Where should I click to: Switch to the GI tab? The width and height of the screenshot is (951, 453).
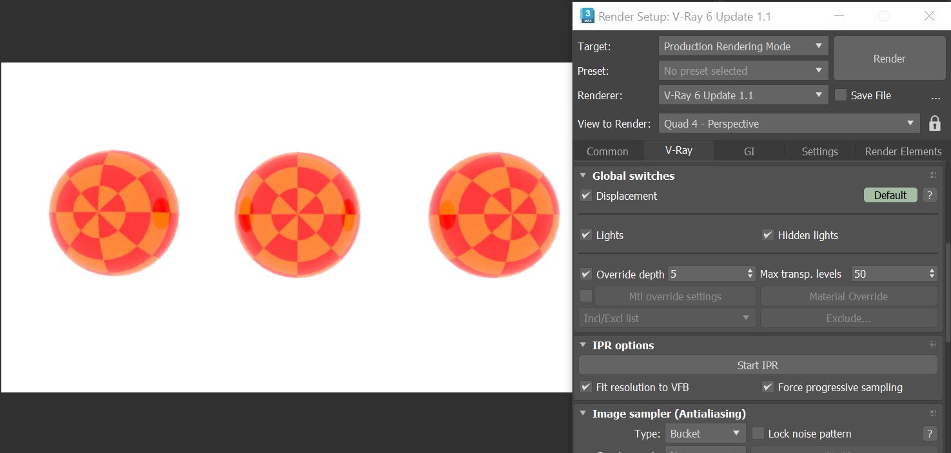(x=749, y=151)
